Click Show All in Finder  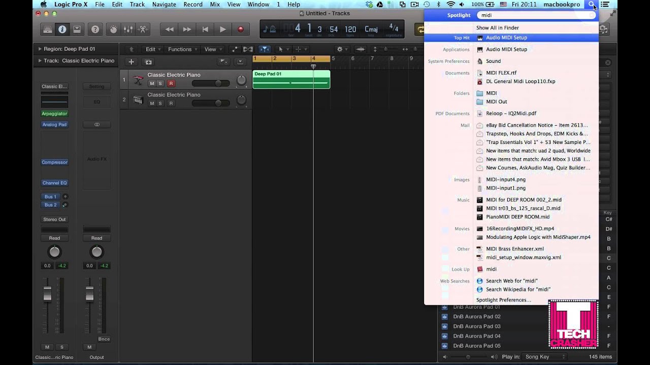point(497,28)
